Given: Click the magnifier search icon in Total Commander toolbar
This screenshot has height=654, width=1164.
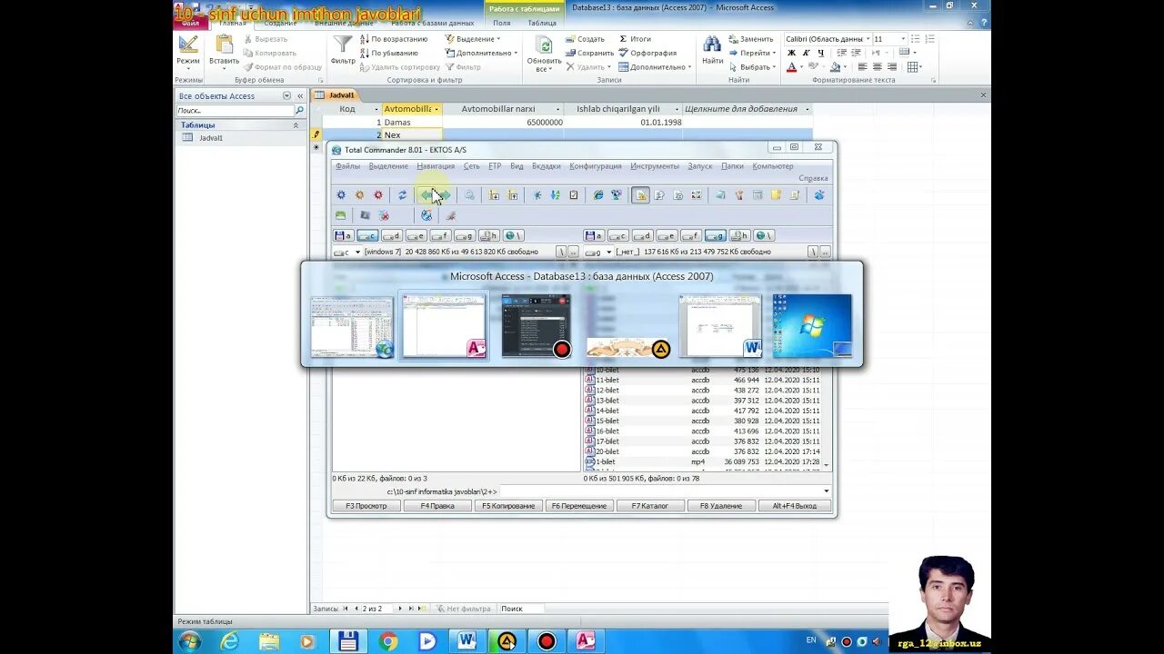Looking at the screenshot, I should click(469, 194).
